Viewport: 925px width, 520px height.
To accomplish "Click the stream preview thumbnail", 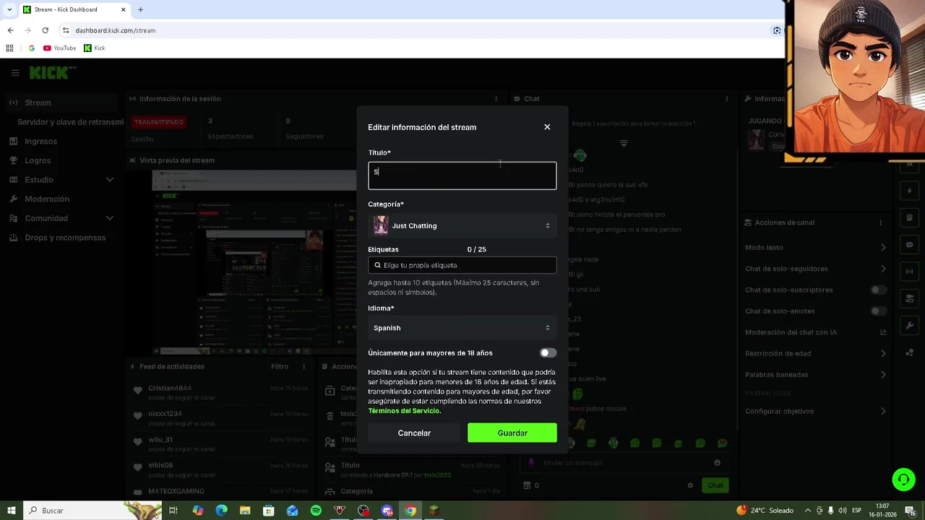I will click(254, 263).
